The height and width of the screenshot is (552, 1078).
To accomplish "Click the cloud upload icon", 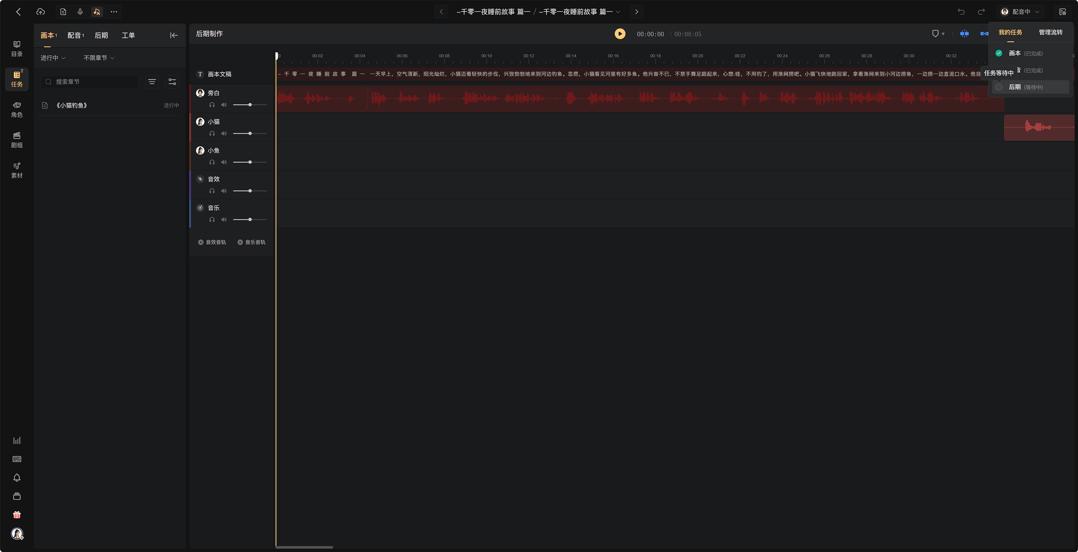I will (40, 12).
